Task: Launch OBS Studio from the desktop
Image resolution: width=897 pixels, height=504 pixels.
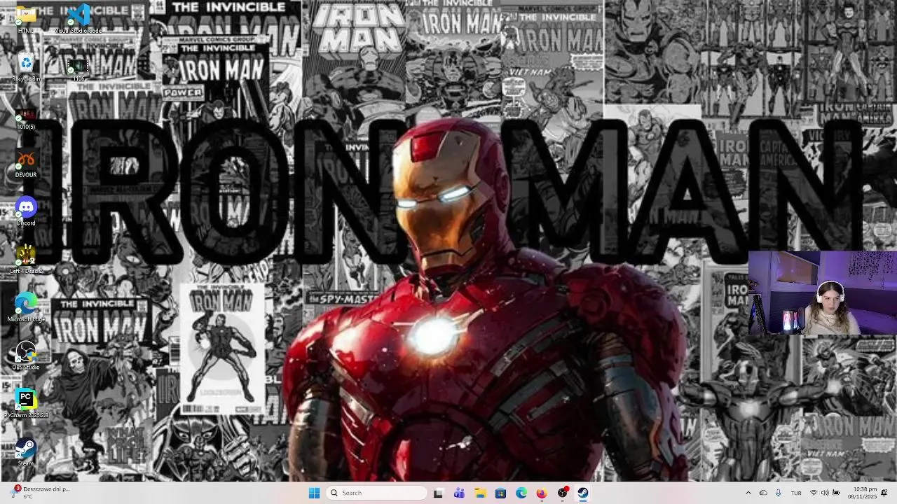Action: point(26,356)
